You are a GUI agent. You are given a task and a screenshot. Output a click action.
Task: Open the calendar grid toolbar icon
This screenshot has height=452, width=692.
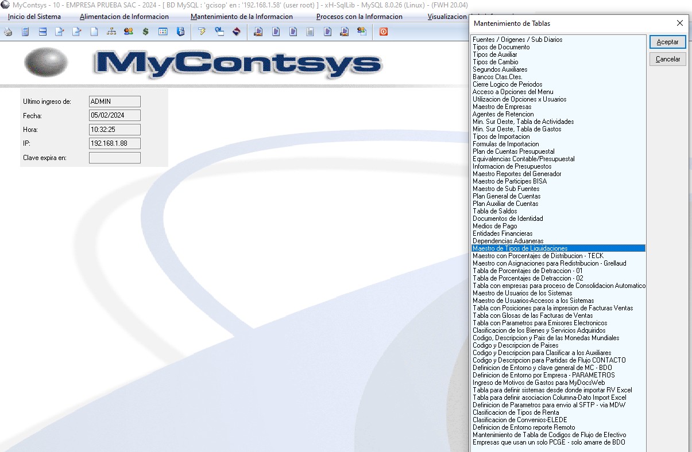pyautogui.click(x=163, y=32)
